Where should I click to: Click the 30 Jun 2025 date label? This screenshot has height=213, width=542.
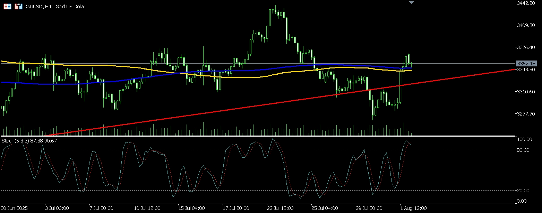point(15,209)
